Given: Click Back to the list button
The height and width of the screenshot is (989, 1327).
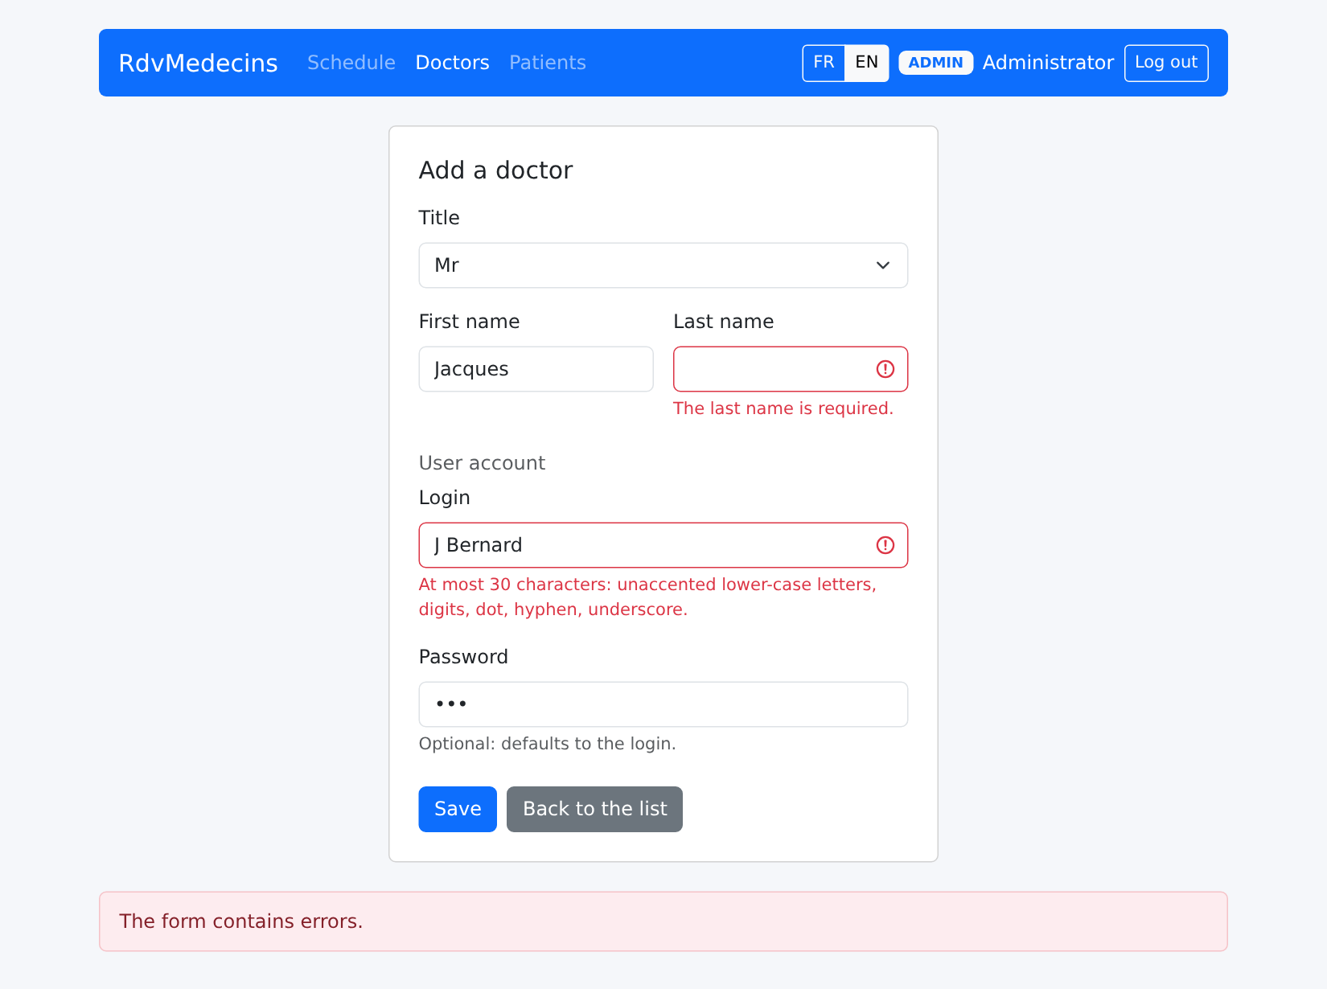Looking at the screenshot, I should tap(594, 809).
